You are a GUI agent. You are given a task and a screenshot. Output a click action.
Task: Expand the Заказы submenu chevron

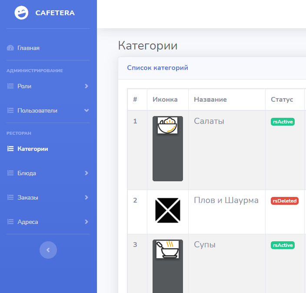point(86,197)
